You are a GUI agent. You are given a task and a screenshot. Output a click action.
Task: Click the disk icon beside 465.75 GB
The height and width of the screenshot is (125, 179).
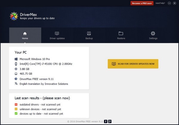pyautogui.click(x=16, y=74)
